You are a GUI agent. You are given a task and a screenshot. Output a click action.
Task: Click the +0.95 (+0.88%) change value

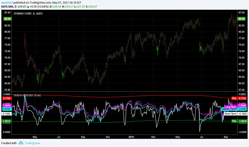(39, 6)
